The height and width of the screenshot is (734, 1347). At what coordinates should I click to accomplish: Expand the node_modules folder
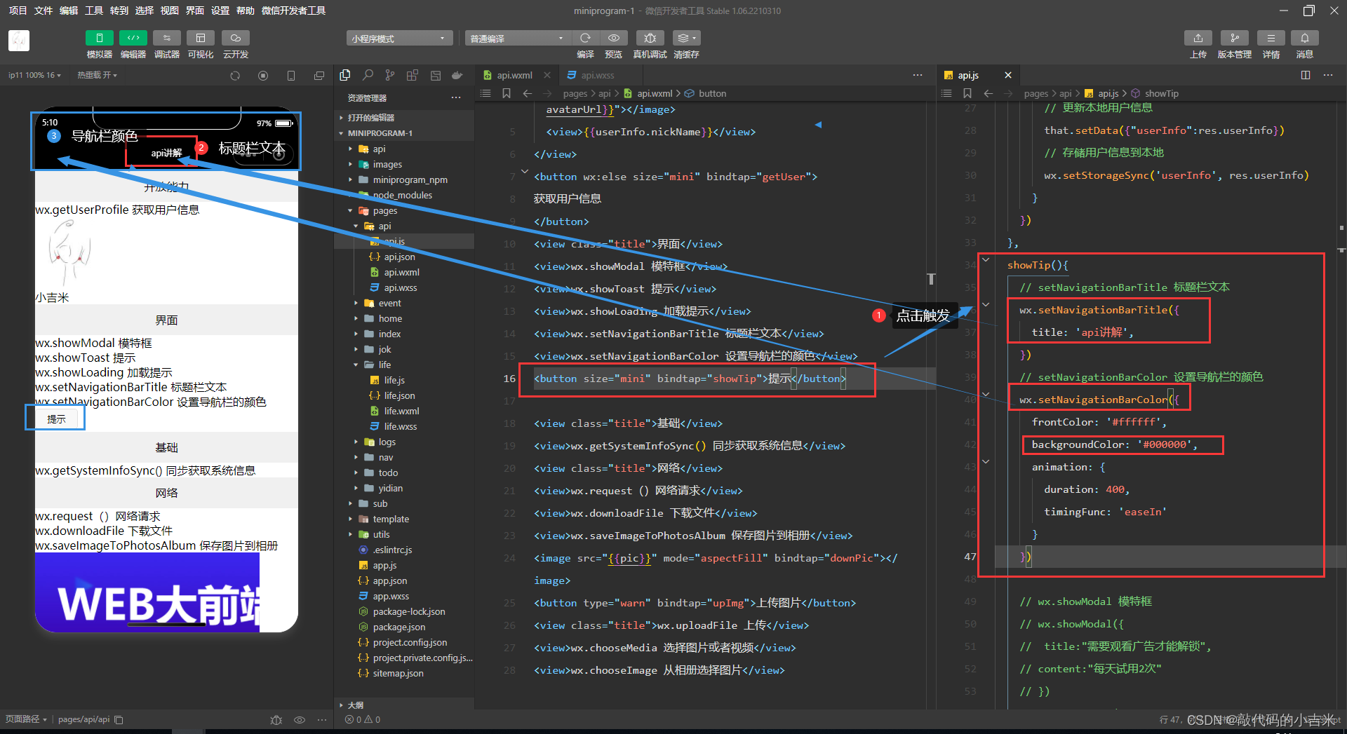pyautogui.click(x=403, y=195)
